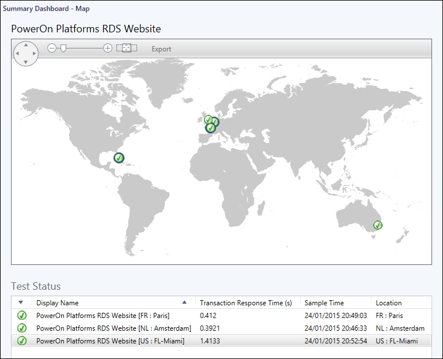Click the Summary Dashboard - Map title
This screenshot has width=443, height=359.
[x=46, y=9]
